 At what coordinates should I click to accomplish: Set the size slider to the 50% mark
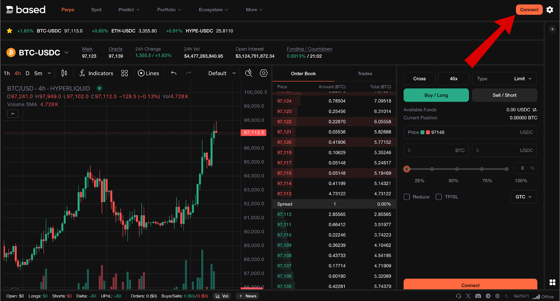[x=457, y=169]
